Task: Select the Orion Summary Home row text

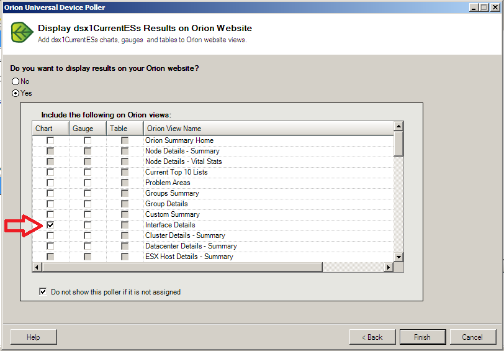Action: tap(179, 140)
